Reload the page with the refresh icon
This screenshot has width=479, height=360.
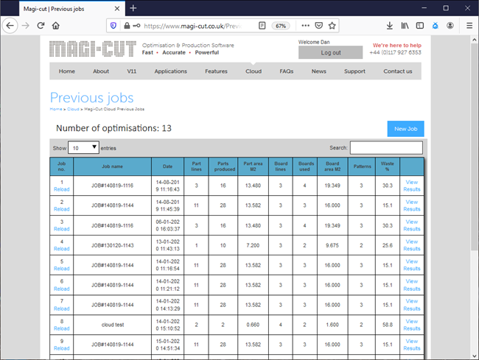click(41, 25)
